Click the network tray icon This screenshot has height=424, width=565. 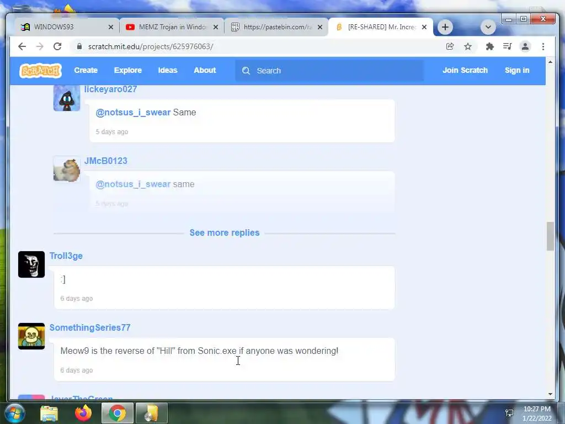click(x=509, y=413)
